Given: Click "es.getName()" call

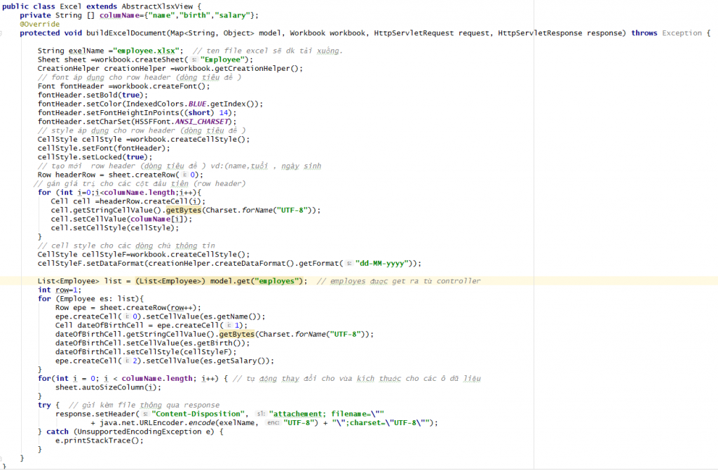Looking at the screenshot, I should point(232,316).
